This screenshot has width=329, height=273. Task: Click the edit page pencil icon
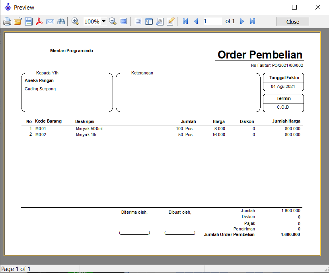[x=170, y=21]
